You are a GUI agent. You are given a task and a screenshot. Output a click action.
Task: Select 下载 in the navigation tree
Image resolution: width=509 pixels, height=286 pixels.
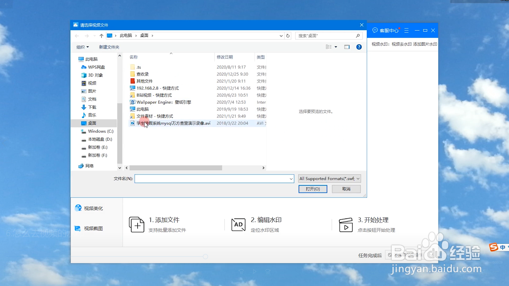tap(92, 107)
